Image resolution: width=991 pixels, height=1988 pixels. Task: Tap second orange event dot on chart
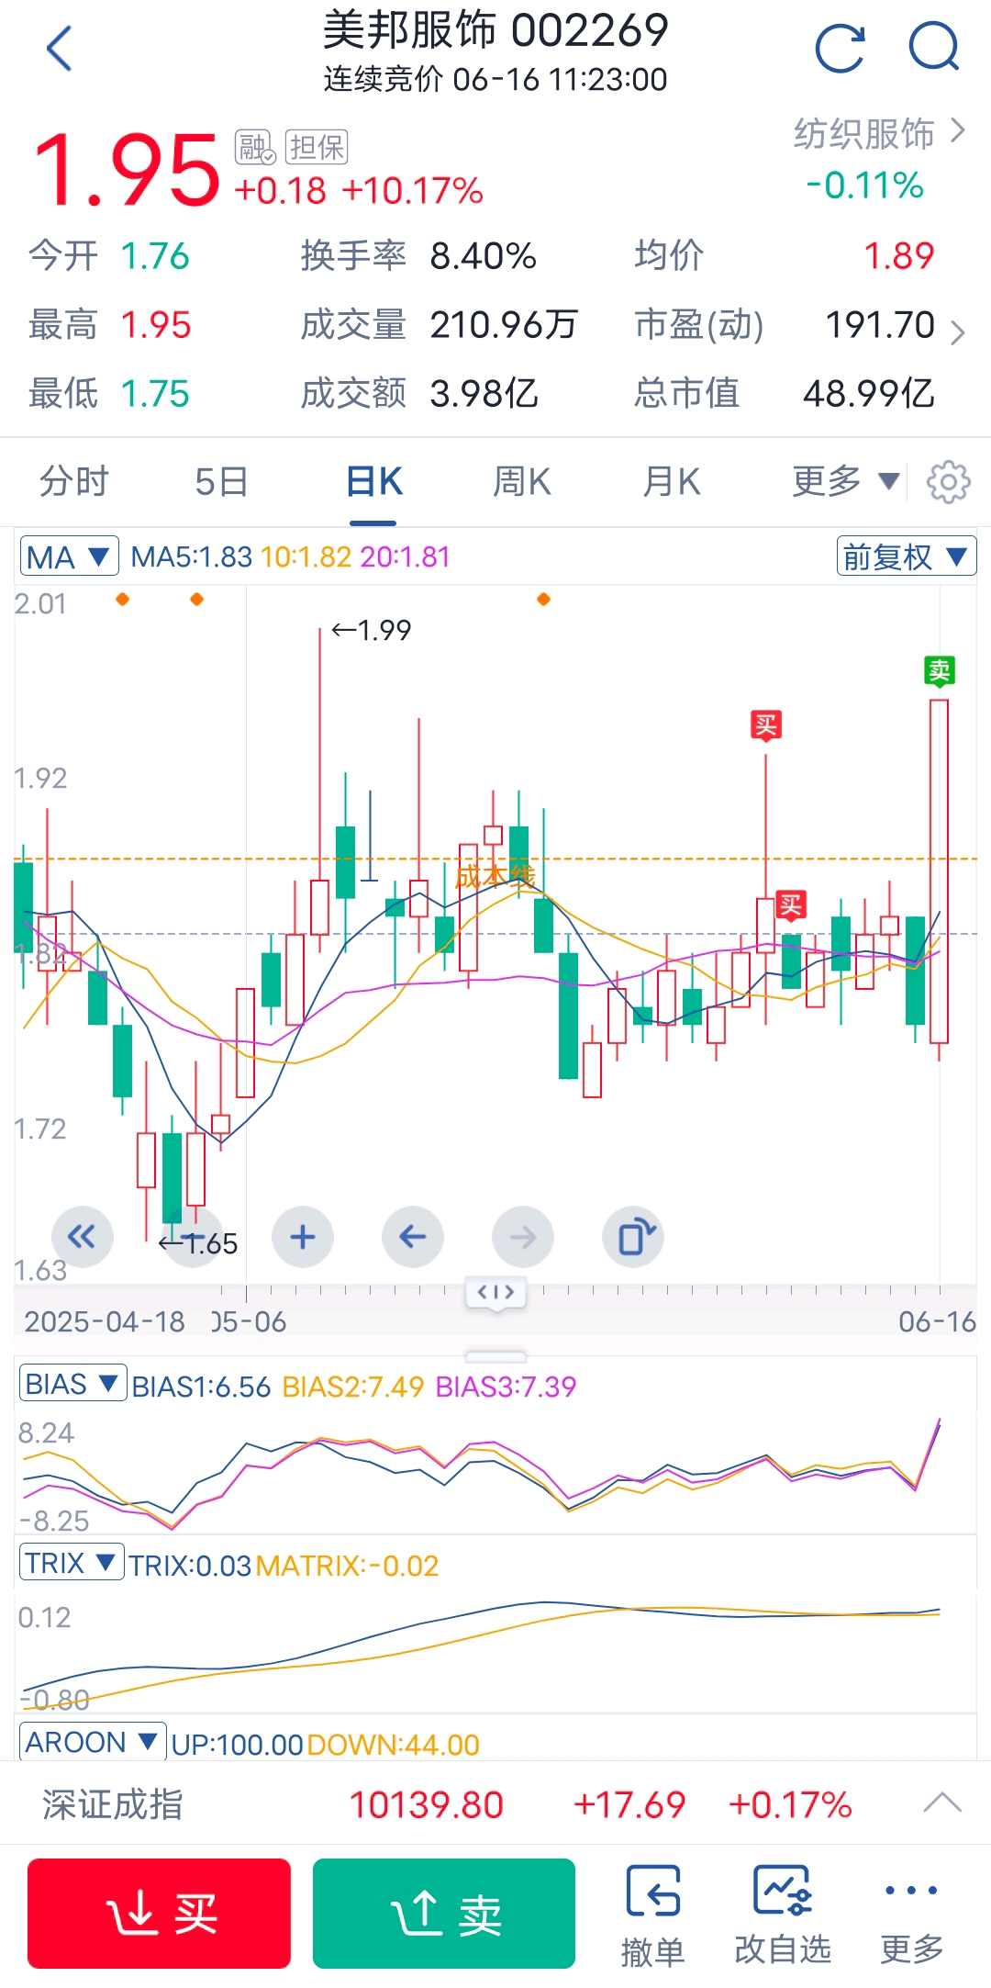click(x=196, y=600)
